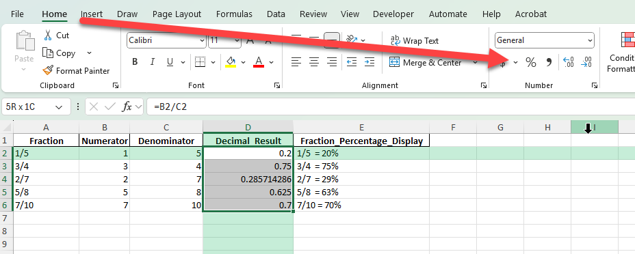Switch to the View tab

350,14
